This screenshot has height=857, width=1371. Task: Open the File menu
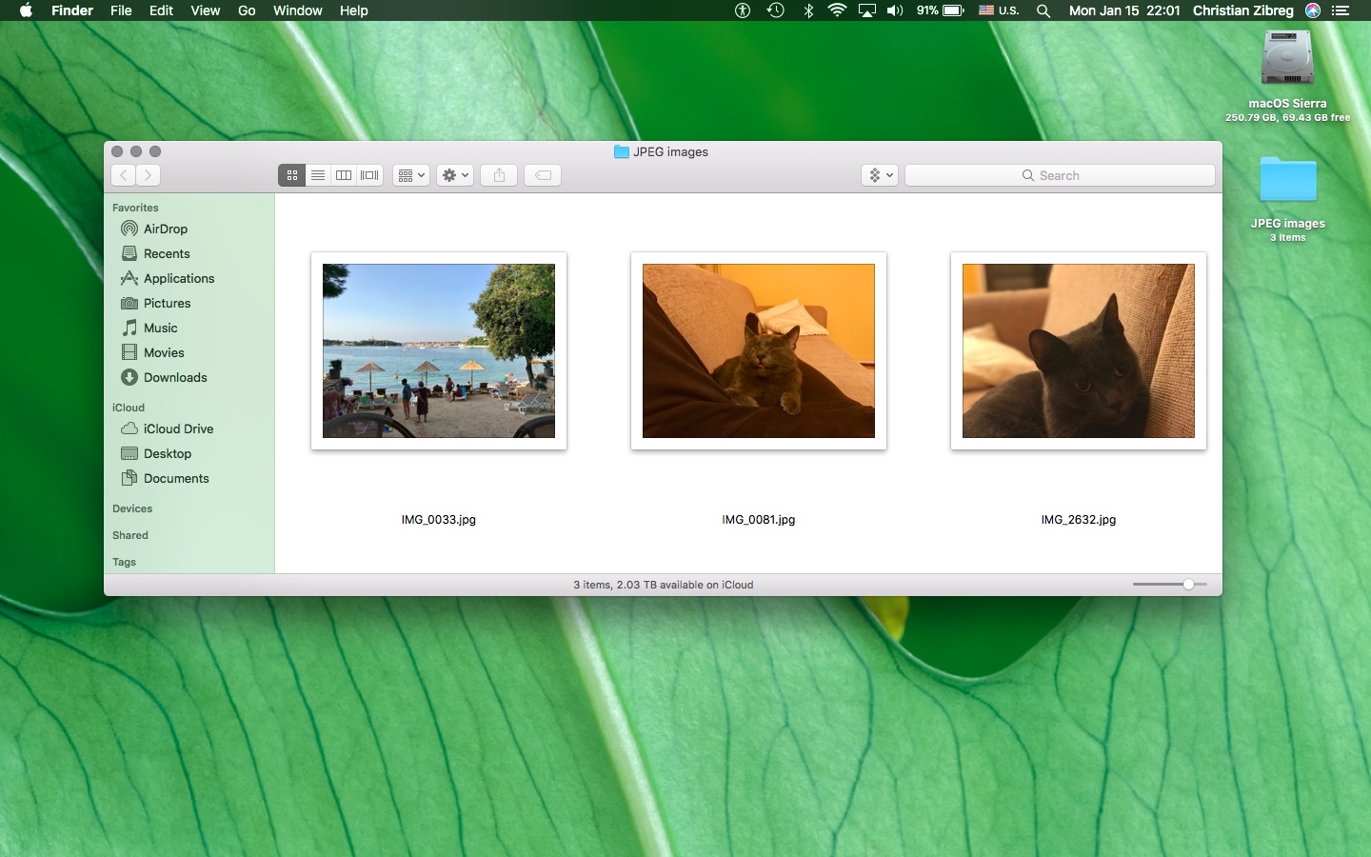click(121, 10)
